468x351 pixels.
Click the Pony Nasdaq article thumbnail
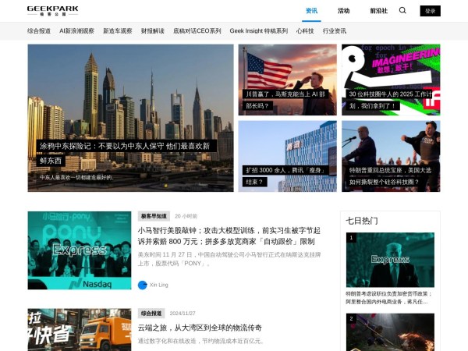coord(80,250)
